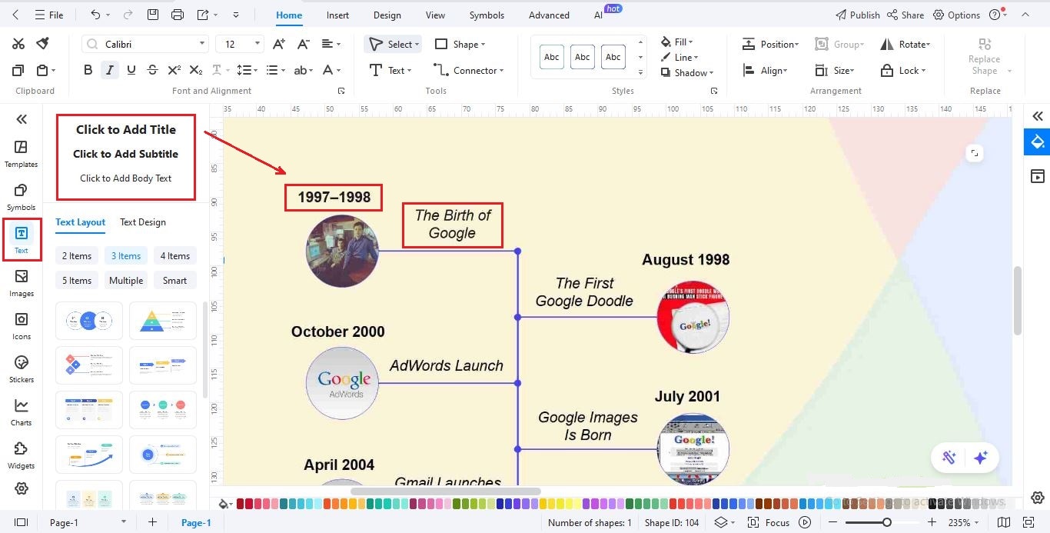Select the 4 Items layout button

click(174, 256)
